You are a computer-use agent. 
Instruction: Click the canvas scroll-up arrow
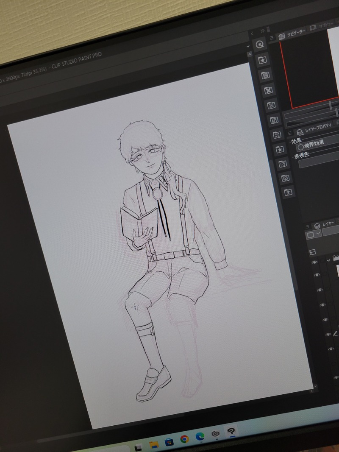click(250, 54)
